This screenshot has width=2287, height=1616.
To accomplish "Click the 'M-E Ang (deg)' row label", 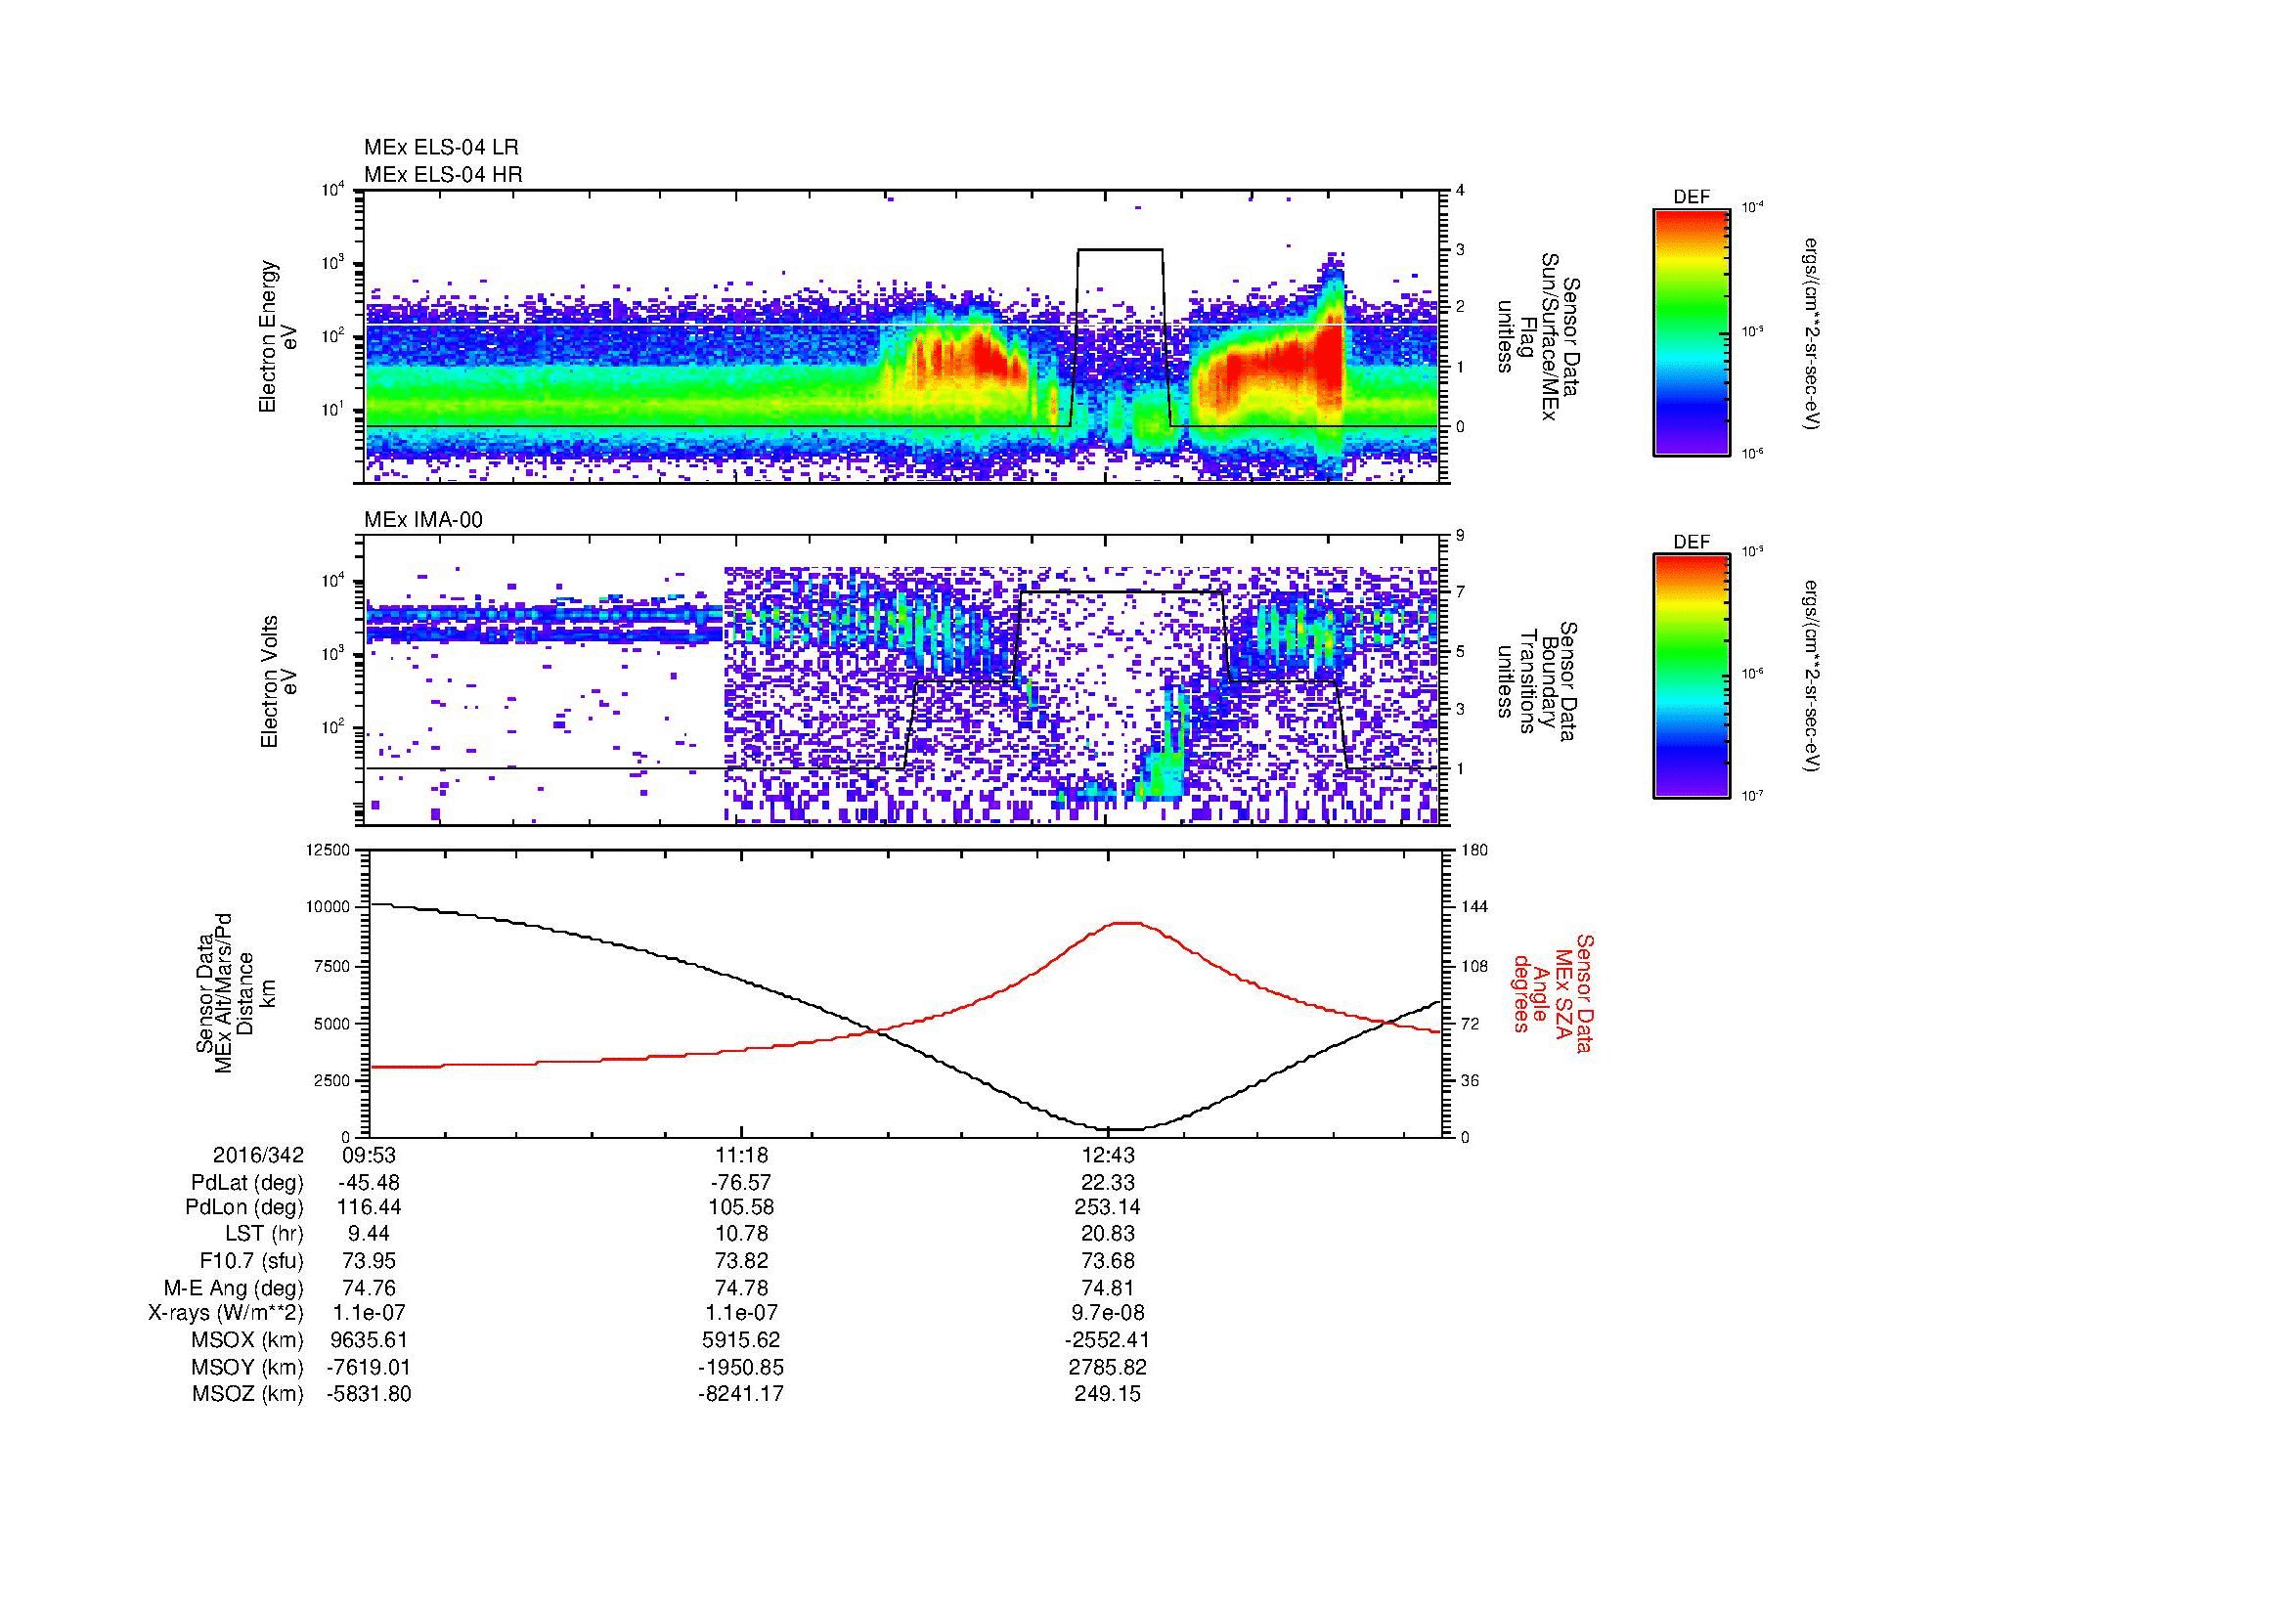I will (234, 1288).
